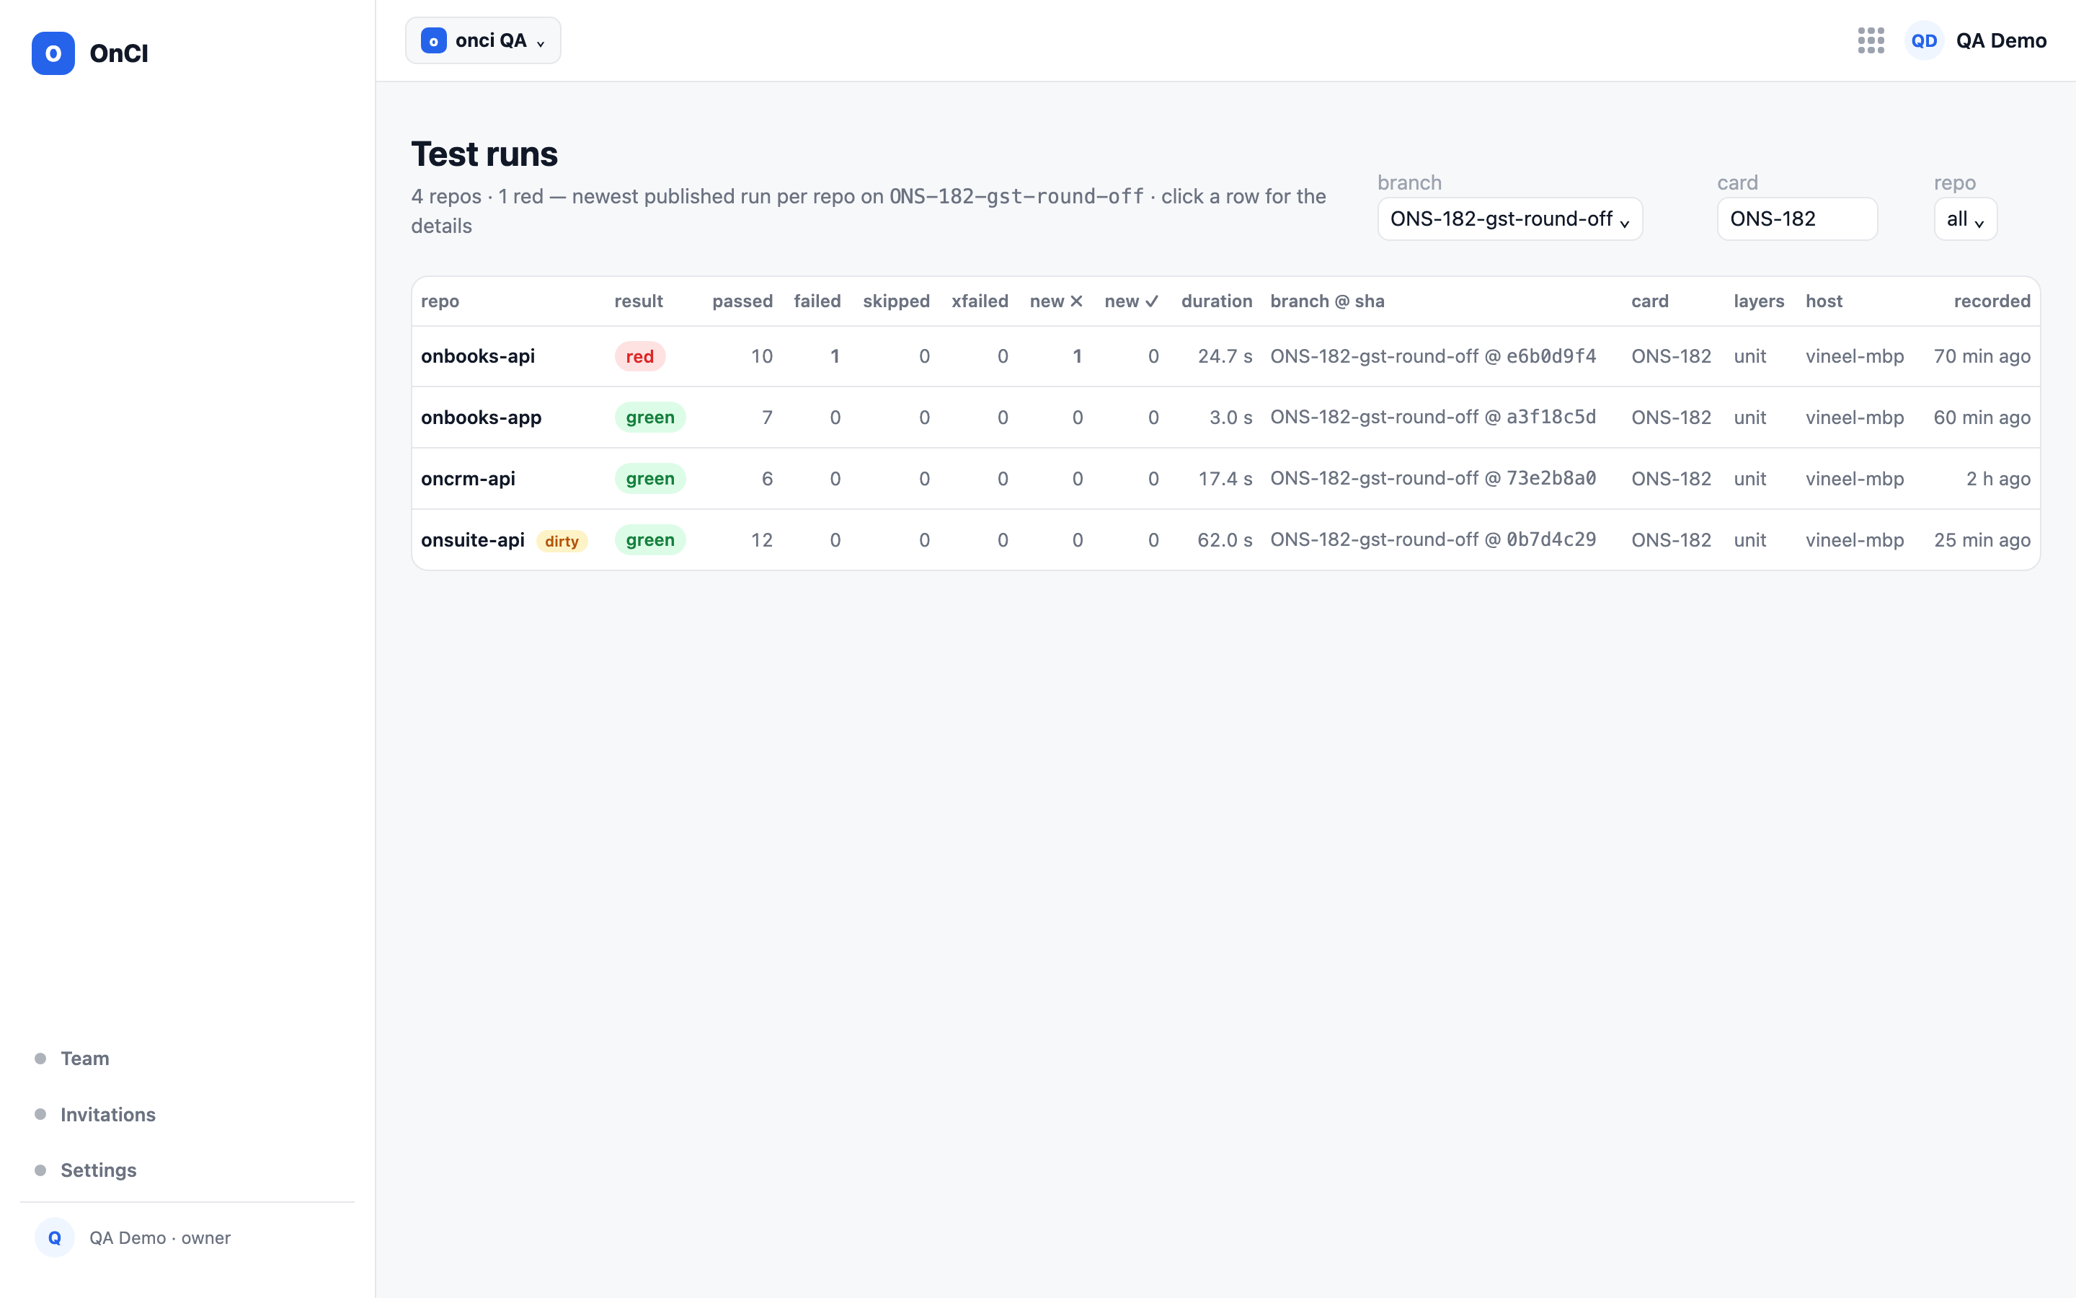The width and height of the screenshot is (2076, 1298).
Task: Click the OnCI logo icon
Action: [53, 53]
